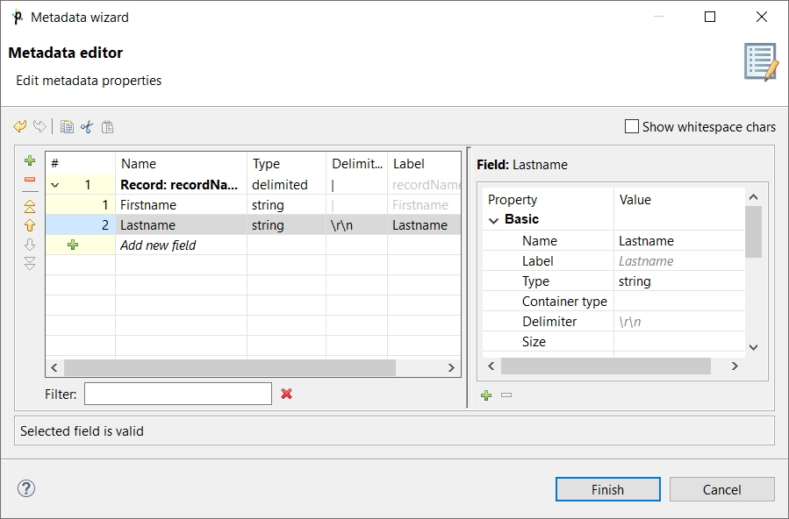The image size is (789, 519).
Task: Click the copy icon in the toolbar
Action: (x=67, y=126)
